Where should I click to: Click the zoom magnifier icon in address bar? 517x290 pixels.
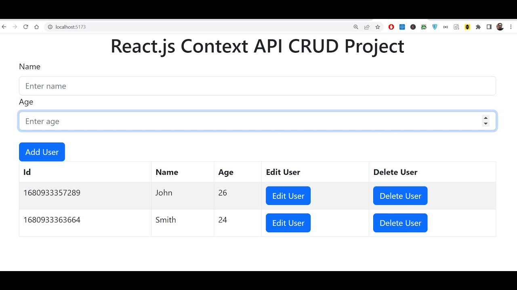coord(356,27)
